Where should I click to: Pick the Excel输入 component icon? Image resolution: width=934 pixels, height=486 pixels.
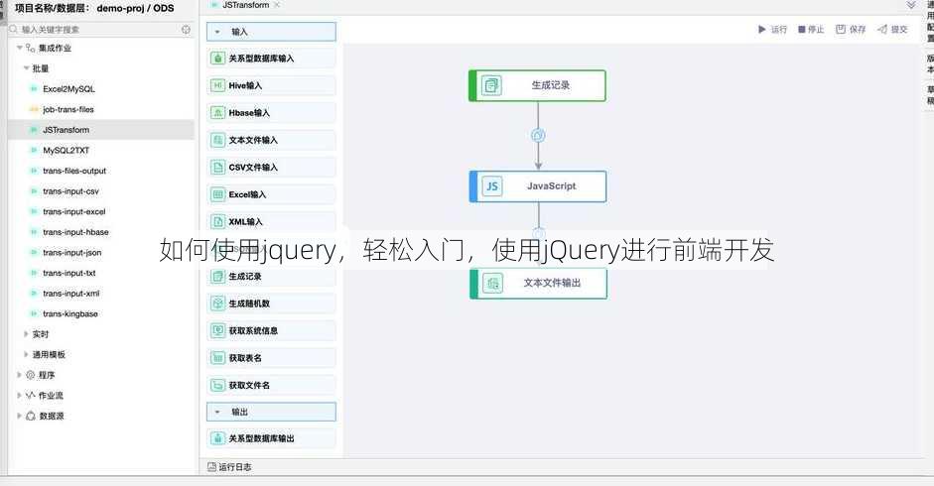(x=218, y=194)
